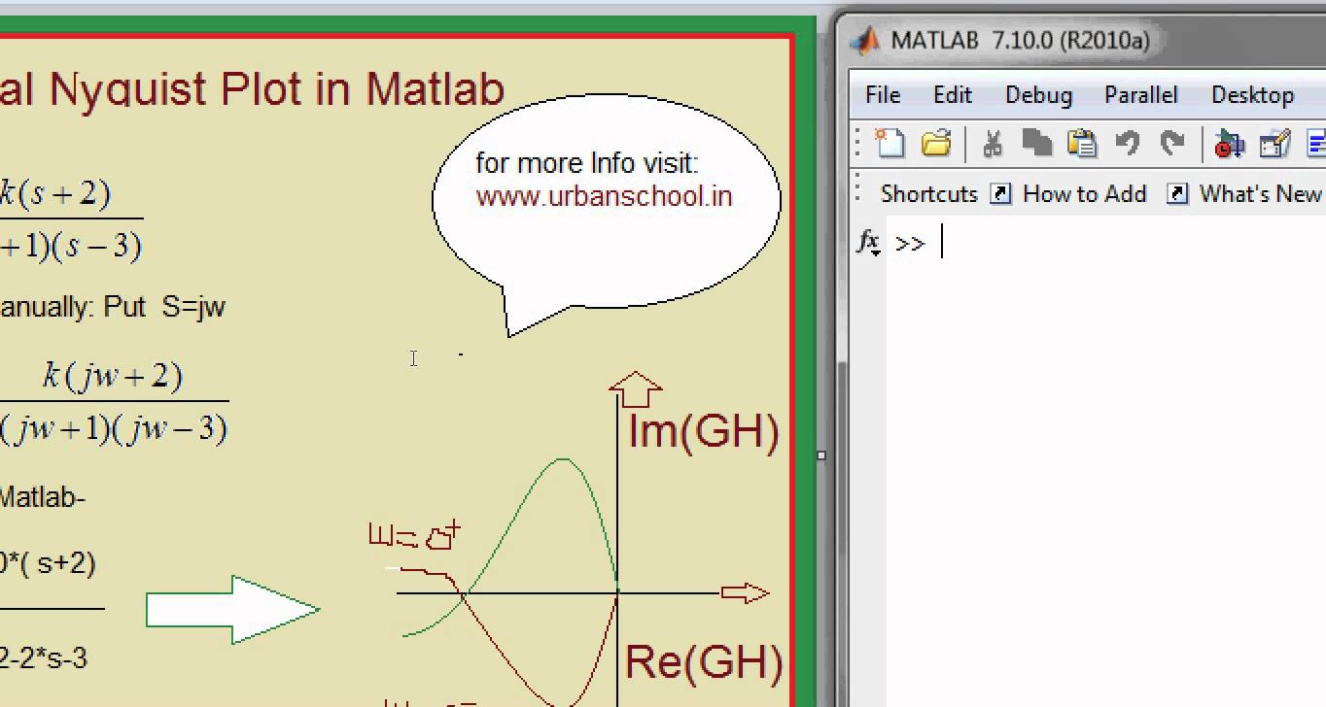
Task: Click the Cut scissors icon
Action: pyautogui.click(x=992, y=144)
